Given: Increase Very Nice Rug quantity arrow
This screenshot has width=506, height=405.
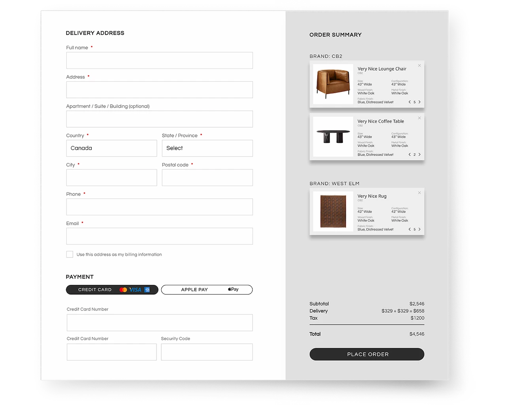Looking at the screenshot, I should [x=419, y=229].
